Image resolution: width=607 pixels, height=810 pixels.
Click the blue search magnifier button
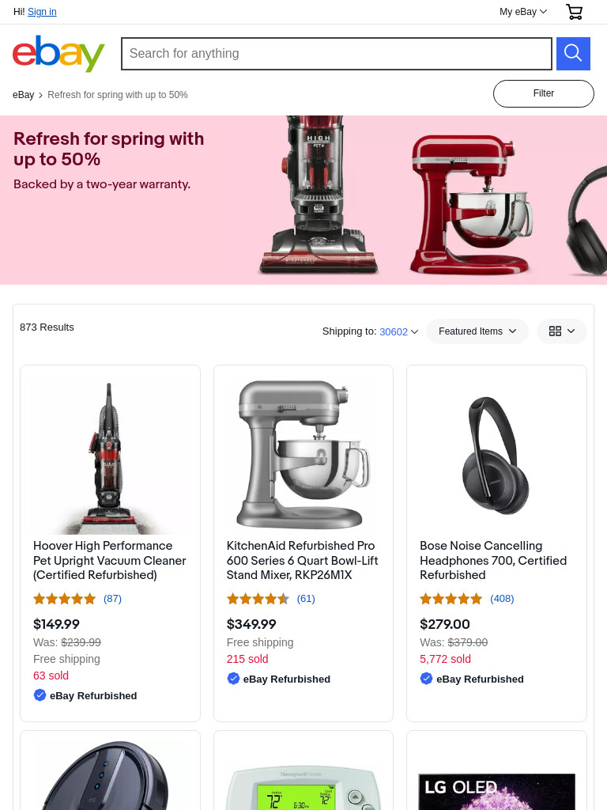pos(573,53)
